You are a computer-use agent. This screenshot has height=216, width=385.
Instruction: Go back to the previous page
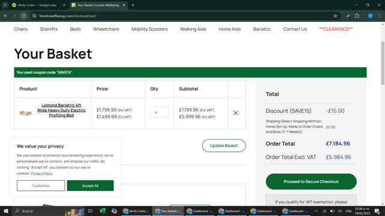[x=5, y=16]
